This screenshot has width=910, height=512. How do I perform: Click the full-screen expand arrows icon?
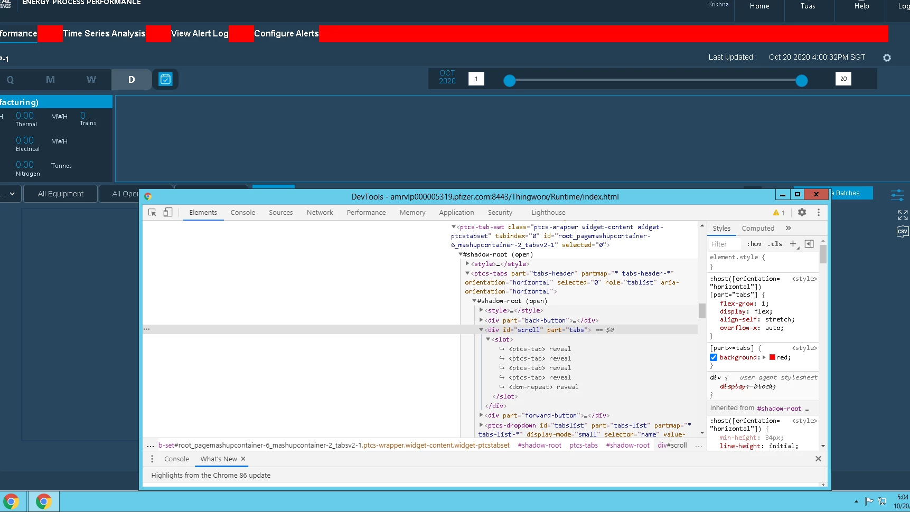pyautogui.click(x=903, y=215)
